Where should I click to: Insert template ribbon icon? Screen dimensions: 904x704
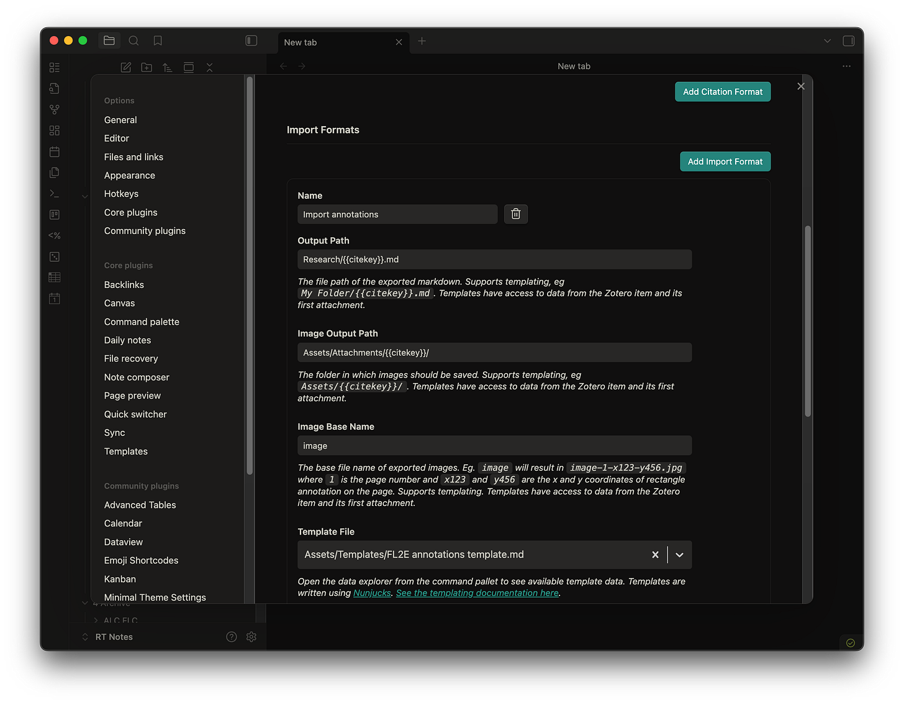[55, 173]
